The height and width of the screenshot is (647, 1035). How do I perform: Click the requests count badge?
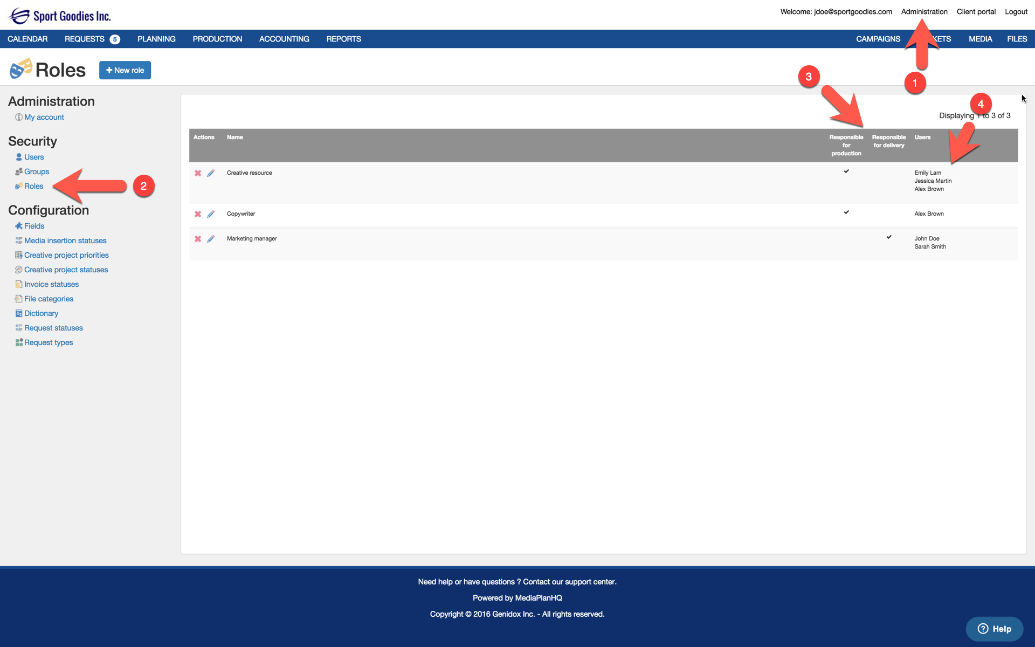tap(115, 39)
